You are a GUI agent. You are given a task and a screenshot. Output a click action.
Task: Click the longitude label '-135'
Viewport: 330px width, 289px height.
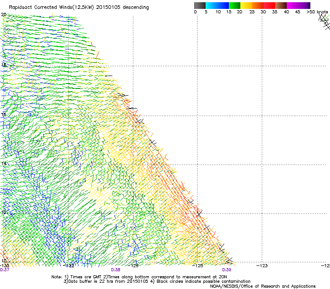4,266
